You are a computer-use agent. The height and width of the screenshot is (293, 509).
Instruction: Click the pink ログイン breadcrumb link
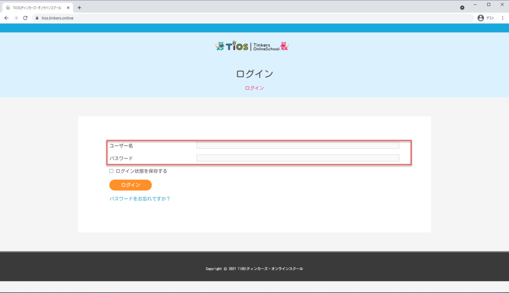point(254,88)
